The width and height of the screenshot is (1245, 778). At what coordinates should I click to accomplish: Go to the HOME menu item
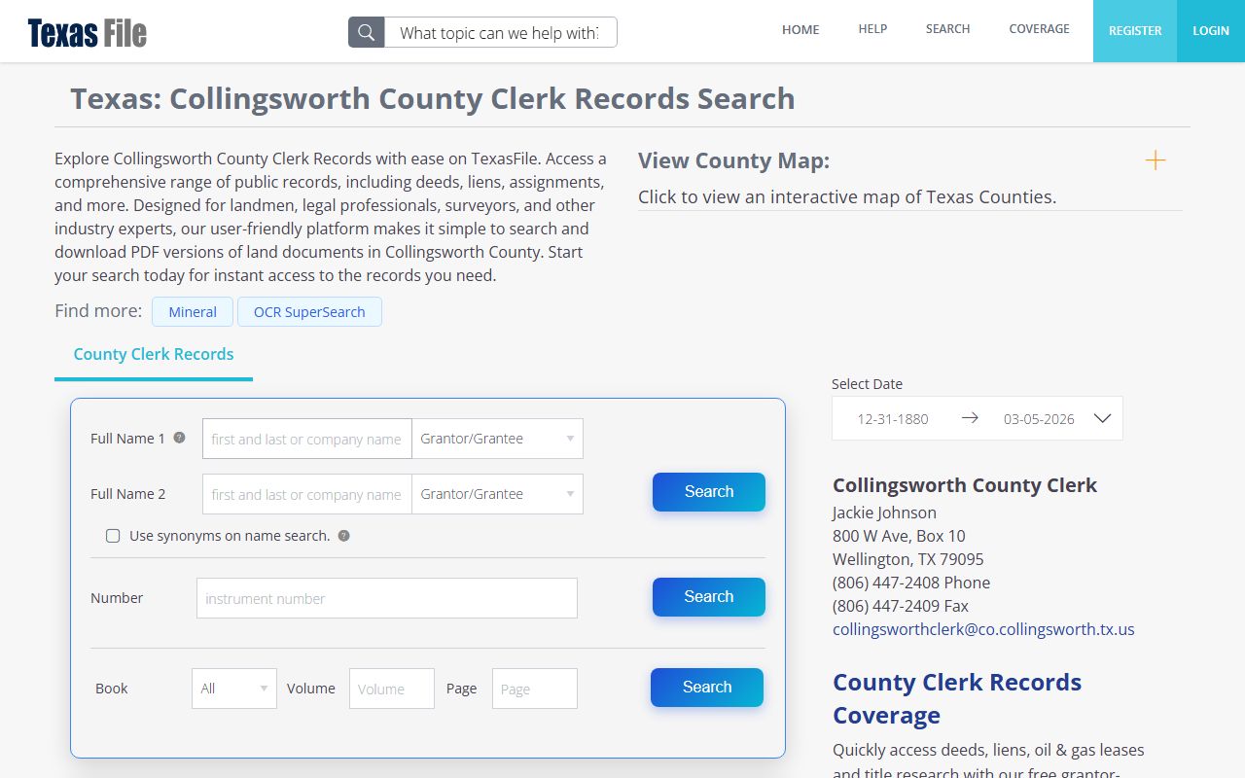click(800, 29)
